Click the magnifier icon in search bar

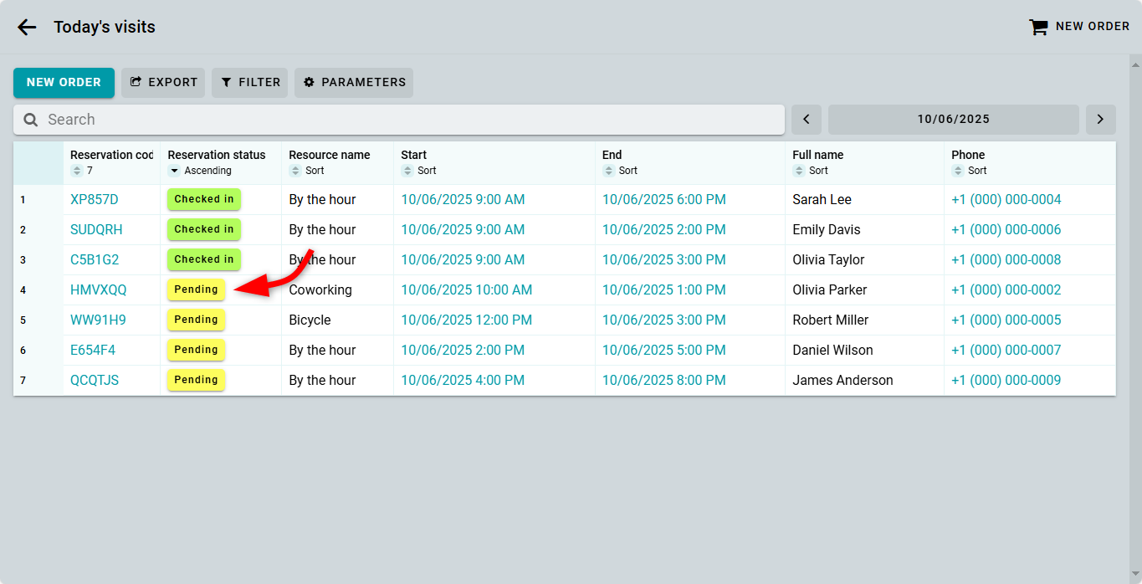tap(31, 120)
